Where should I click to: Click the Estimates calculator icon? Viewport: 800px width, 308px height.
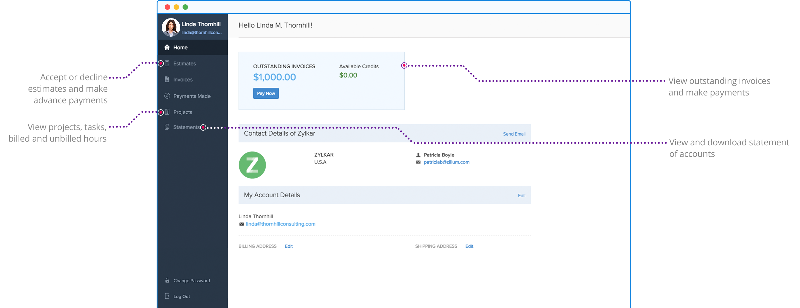(x=167, y=63)
